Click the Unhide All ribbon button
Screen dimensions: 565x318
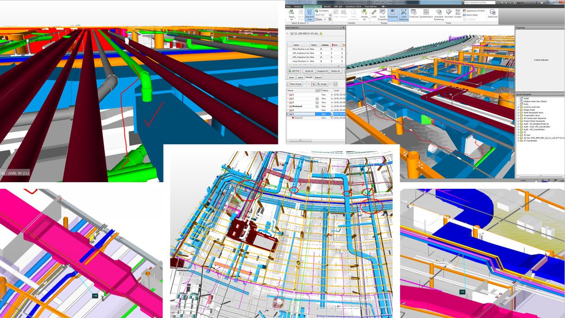364,15
